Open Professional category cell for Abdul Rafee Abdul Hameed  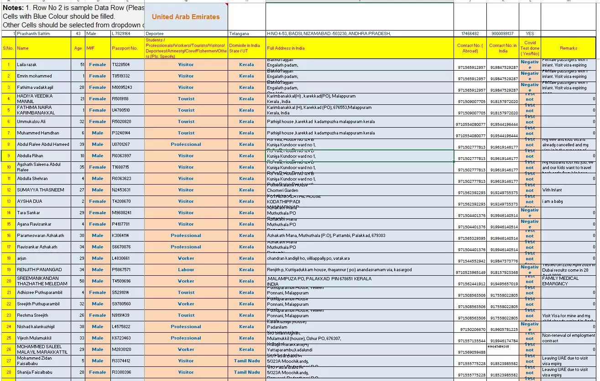pos(186,144)
